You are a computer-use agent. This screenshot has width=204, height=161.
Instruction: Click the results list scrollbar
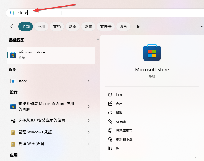pos(98,72)
